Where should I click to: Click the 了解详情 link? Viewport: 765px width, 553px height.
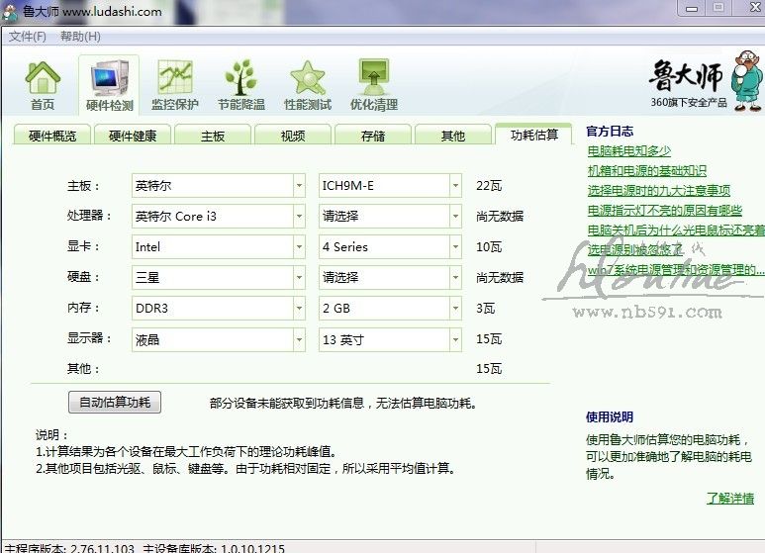729,499
